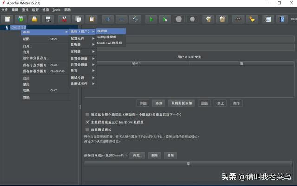Viewport: 297px width, 186px height.
Task: Open the Templates toolbar icon
Action: point(21,19)
